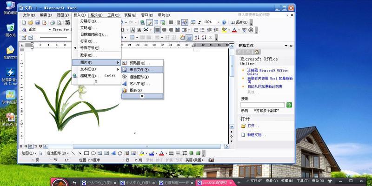Click the Home icon in task pane
The width and height of the screenshot is (372, 186).
tap(257, 52)
